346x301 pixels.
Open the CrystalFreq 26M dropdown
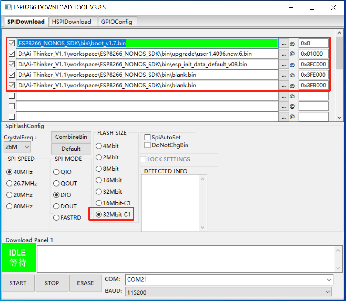[17, 147]
